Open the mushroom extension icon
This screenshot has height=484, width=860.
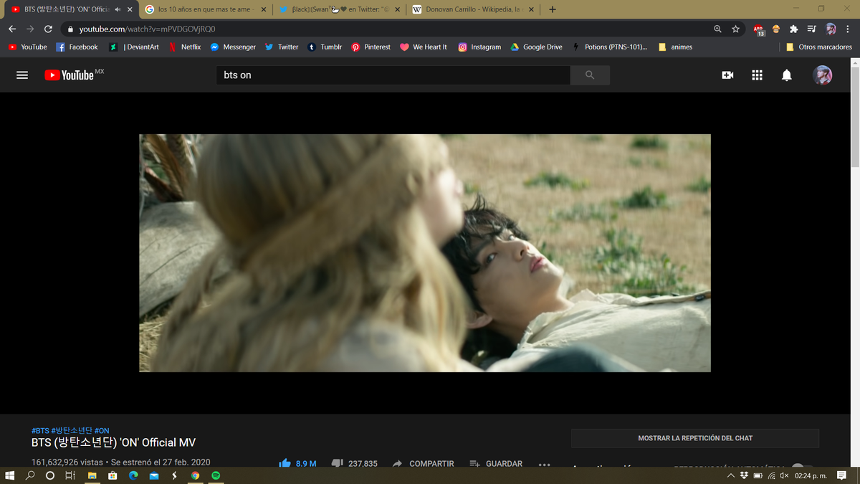[776, 29]
